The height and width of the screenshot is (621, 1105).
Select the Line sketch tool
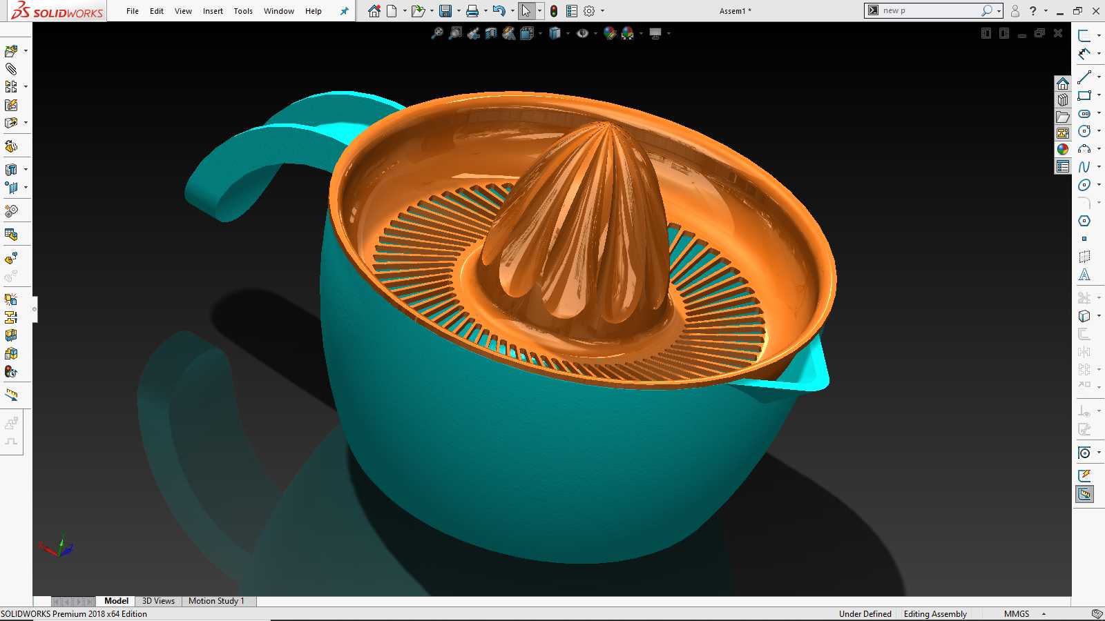(x=1084, y=77)
